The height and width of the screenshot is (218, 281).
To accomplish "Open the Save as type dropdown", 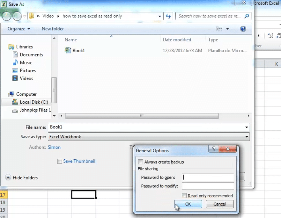I will tap(247, 136).
